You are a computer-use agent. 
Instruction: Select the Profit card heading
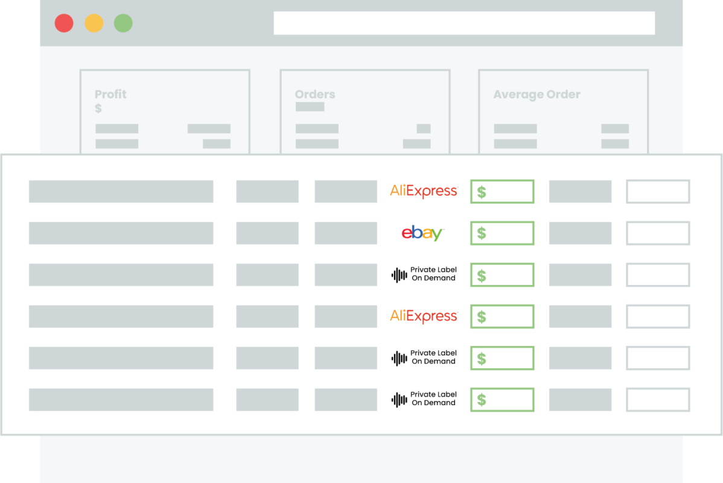tap(110, 94)
